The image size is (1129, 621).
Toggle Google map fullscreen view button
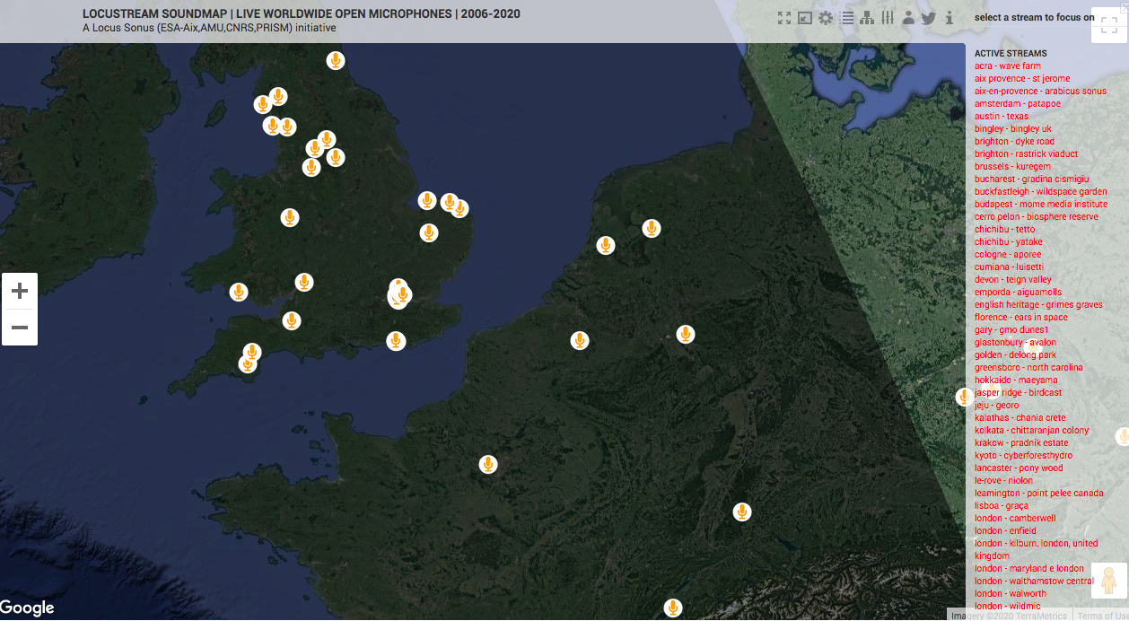(x=1108, y=26)
